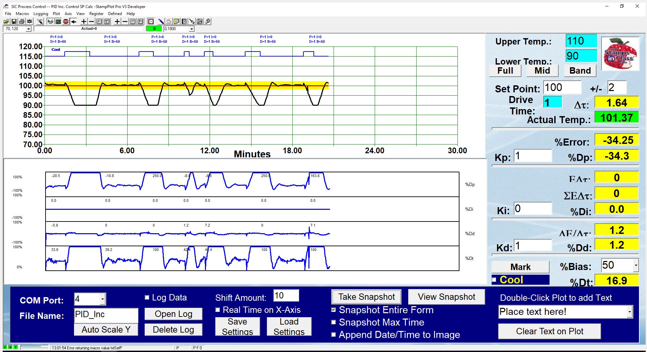Image resolution: width=647 pixels, height=352 pixels.
Task: Click the shift right triangle icon
Action: 140,21
